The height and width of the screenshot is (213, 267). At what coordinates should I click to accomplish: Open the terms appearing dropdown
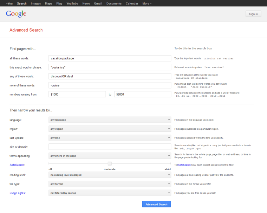110,156
